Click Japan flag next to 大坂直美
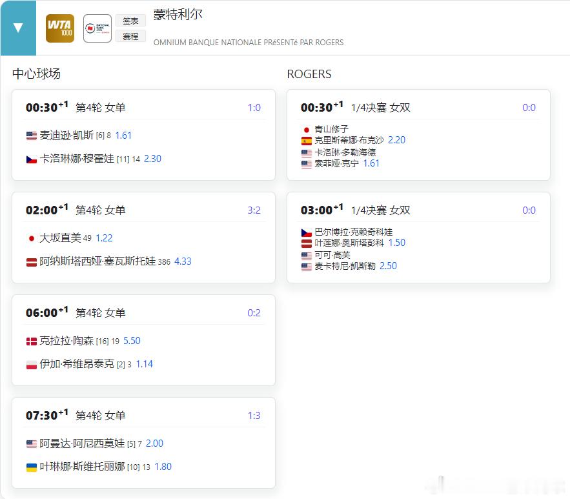This screenshot has height=499, width=570. pyautogui.click(x=32, y=238)
